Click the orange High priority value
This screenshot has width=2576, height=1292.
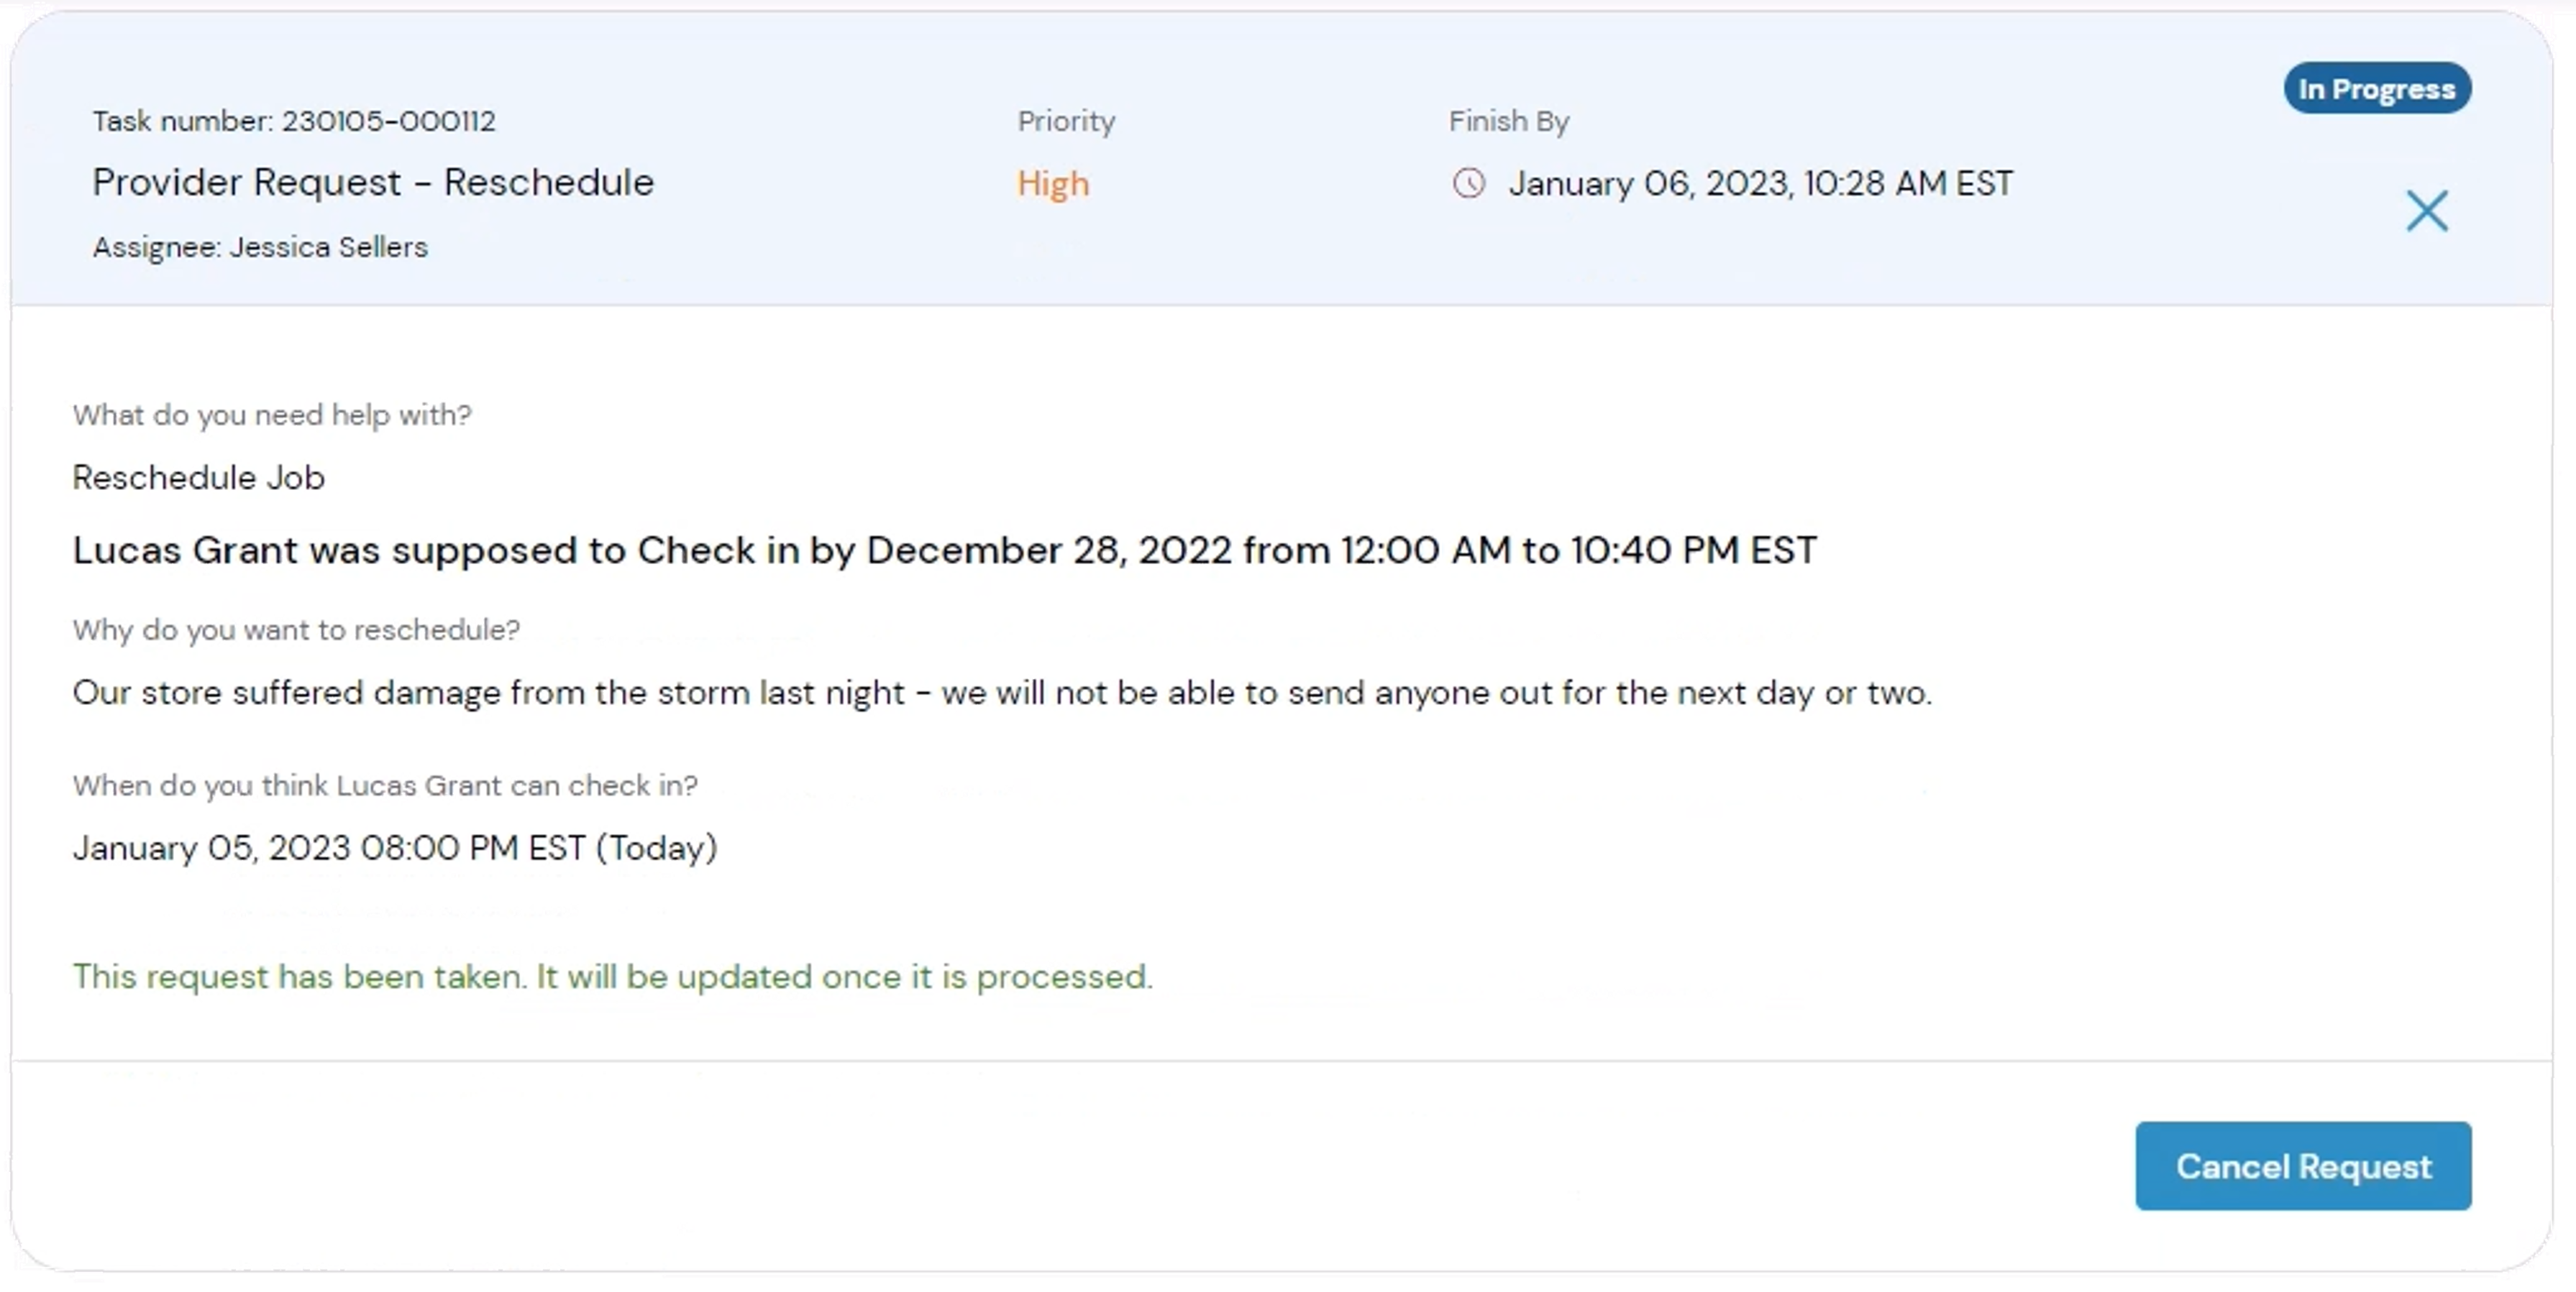1053,184
